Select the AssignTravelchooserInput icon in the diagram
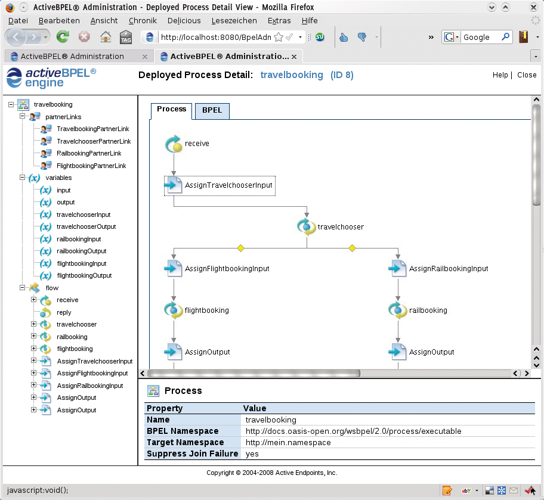Screen dimensions: 544x500 click(173, 185)
